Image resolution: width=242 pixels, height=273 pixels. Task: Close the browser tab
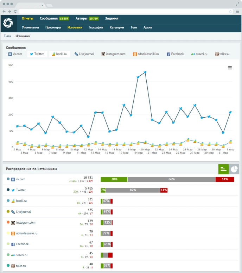42,5
